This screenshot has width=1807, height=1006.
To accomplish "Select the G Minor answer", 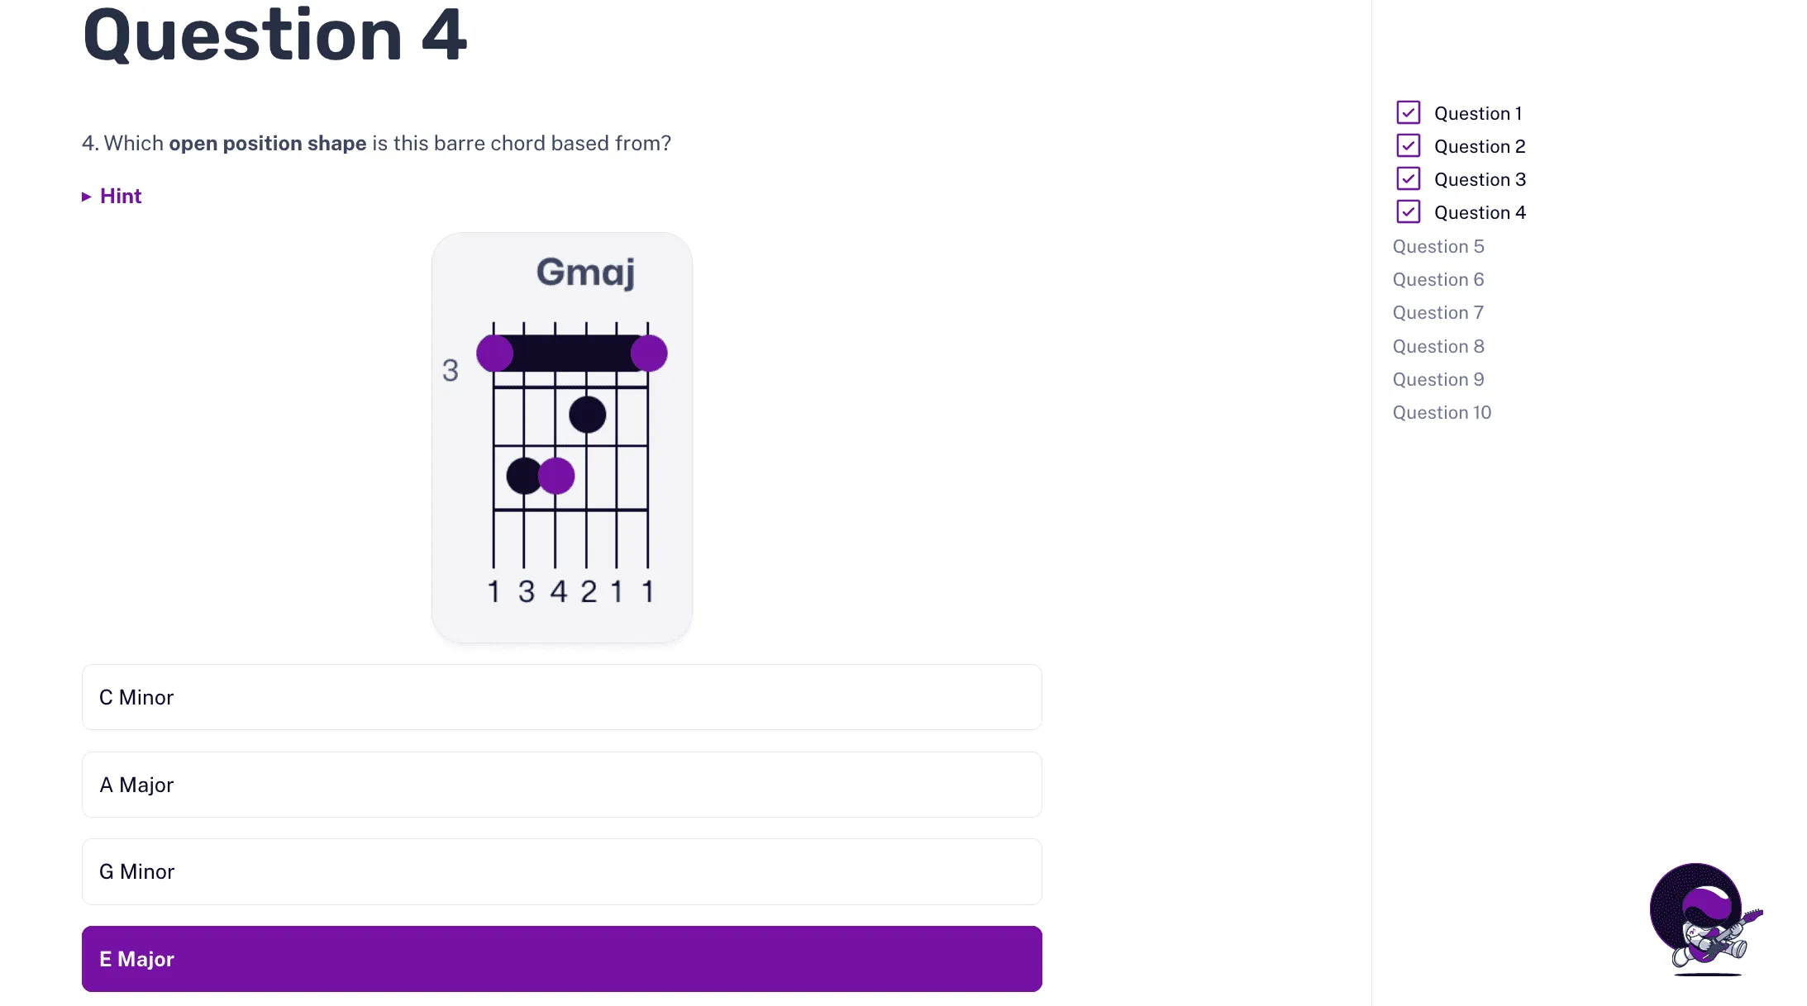I will [561, 871].
